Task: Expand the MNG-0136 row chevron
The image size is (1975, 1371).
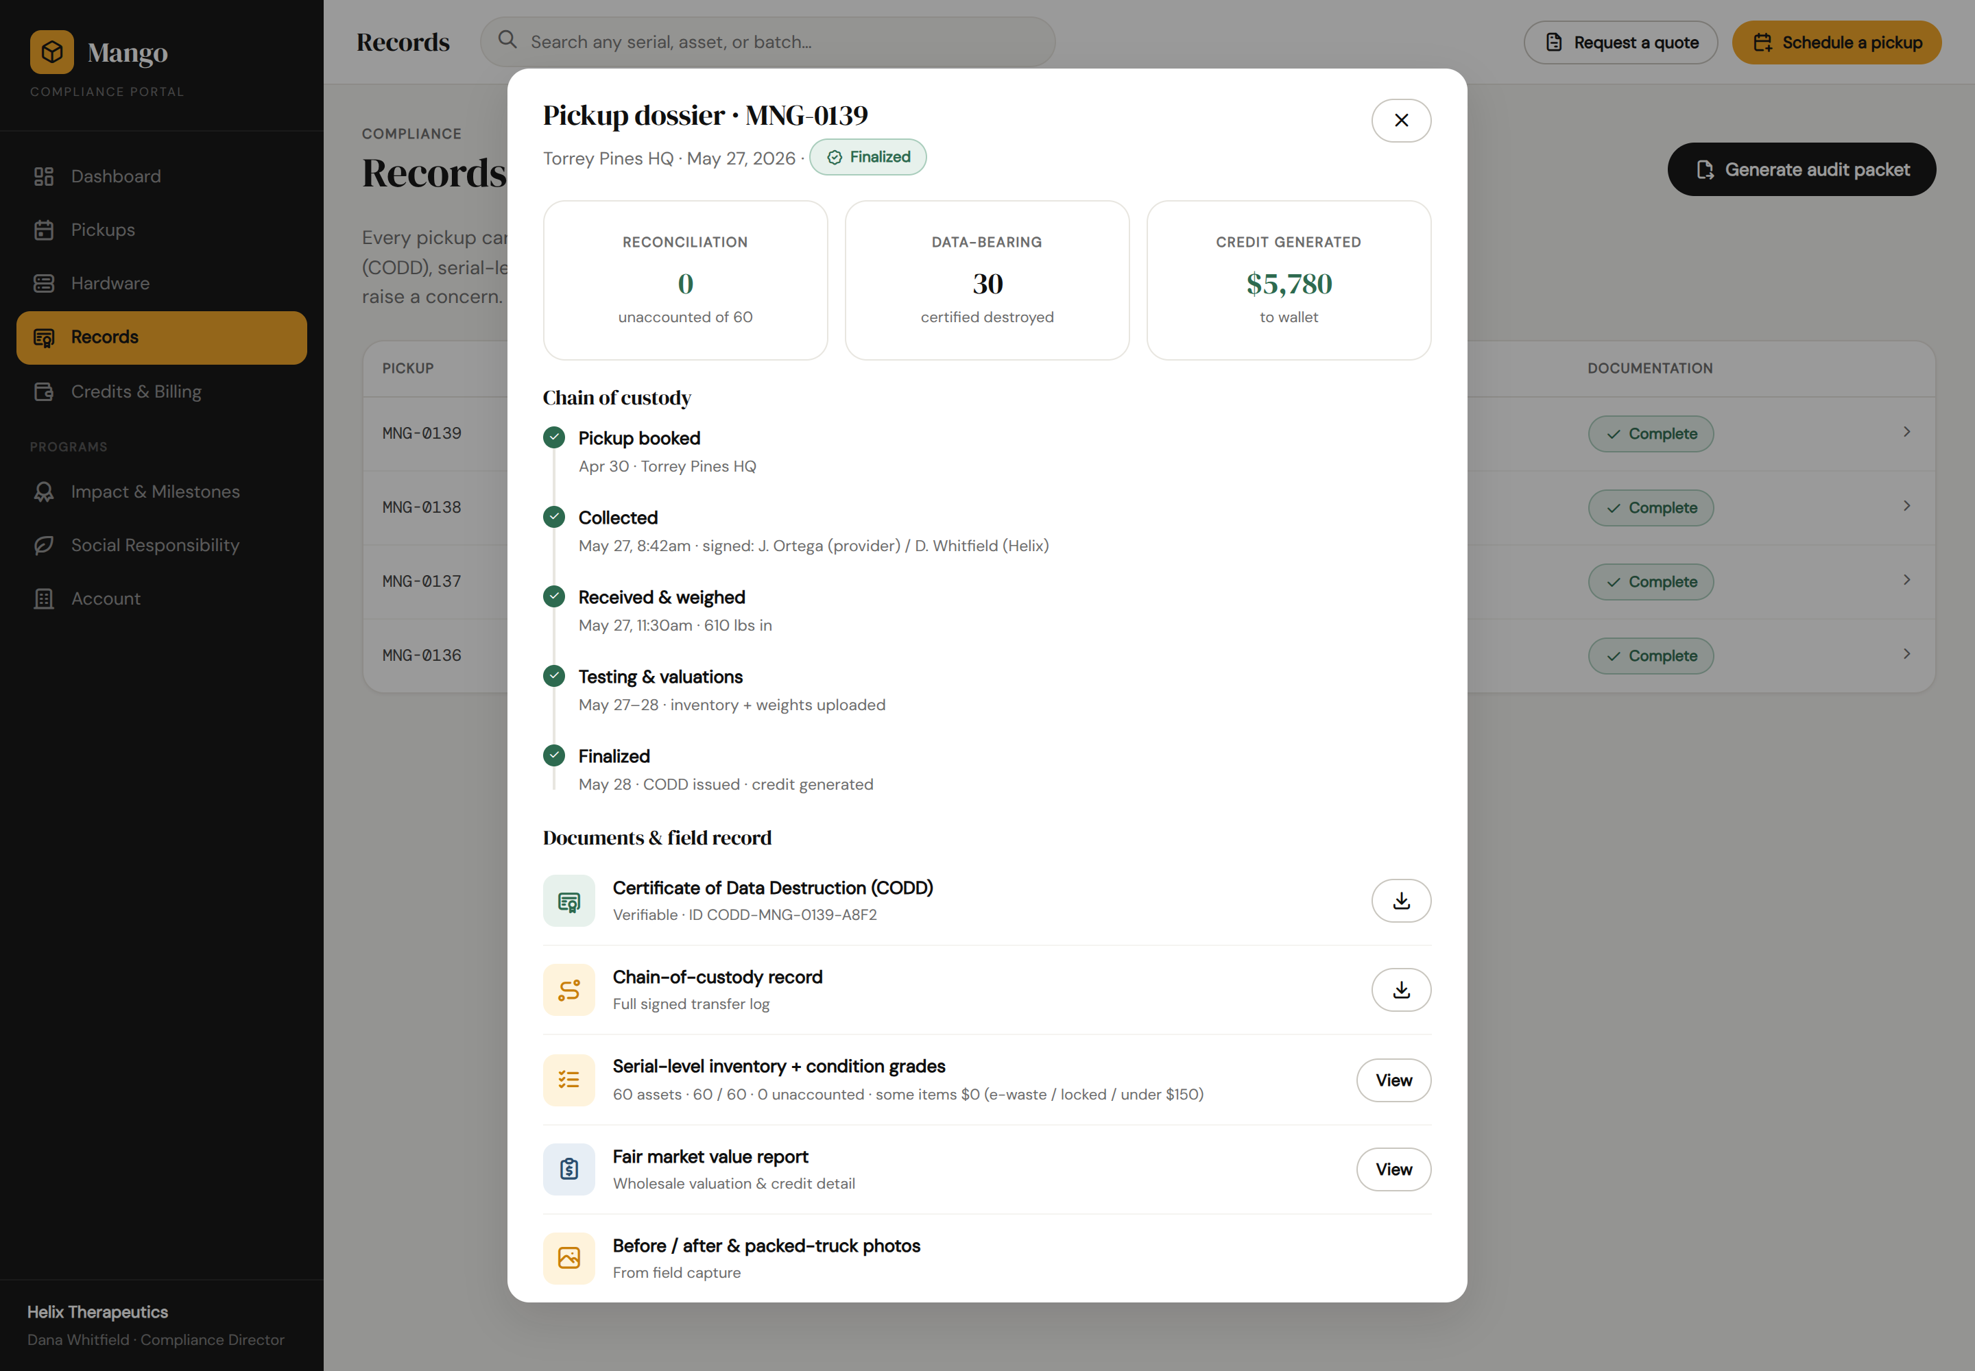Action: point(1906,654)
